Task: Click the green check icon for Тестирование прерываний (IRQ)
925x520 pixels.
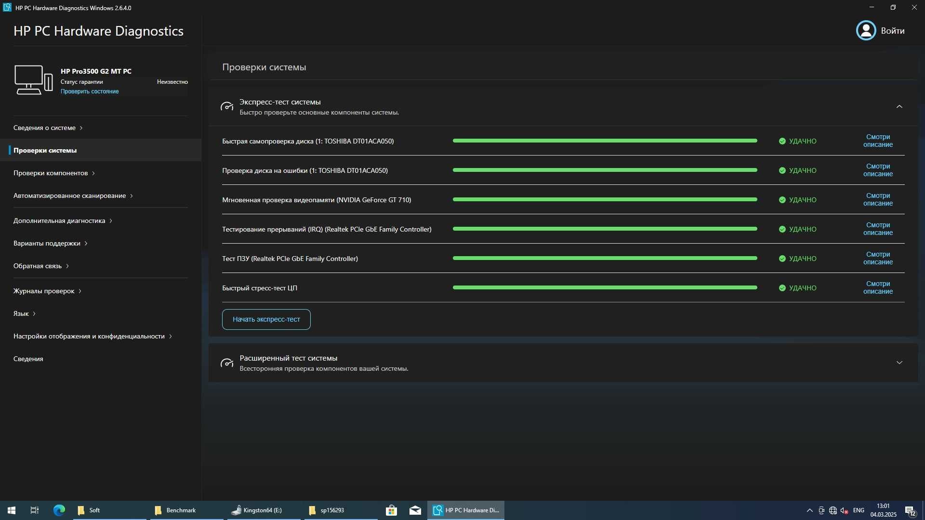Action: pyautogui.click(x=782, y=229)
